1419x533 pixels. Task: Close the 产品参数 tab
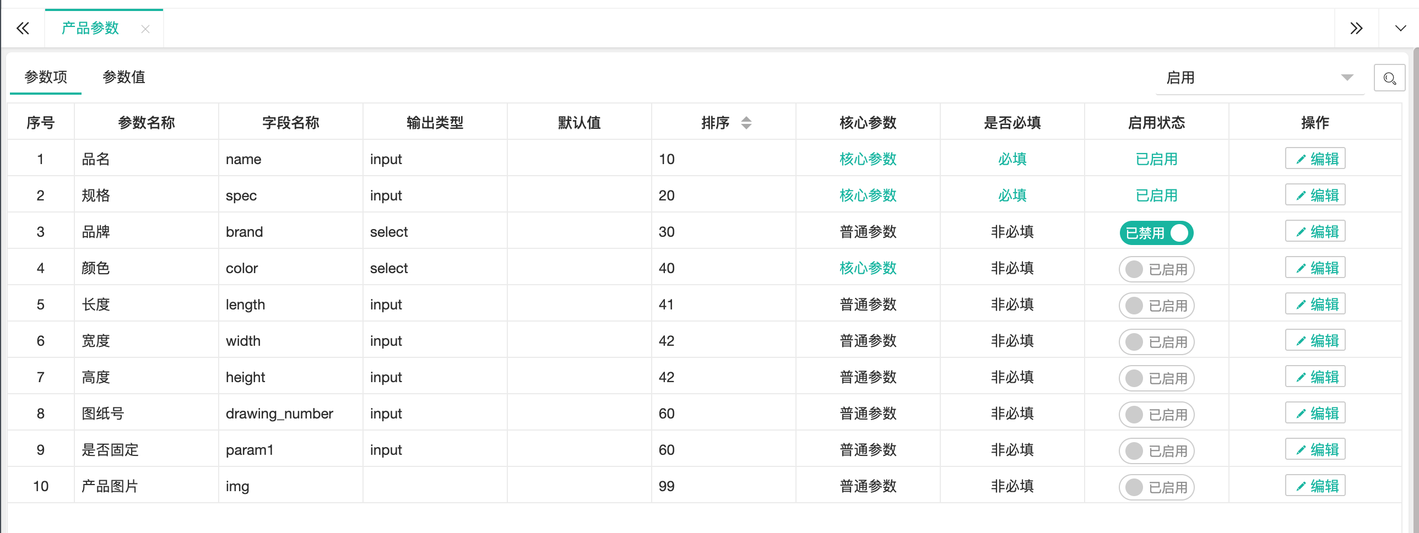[145, 29]
